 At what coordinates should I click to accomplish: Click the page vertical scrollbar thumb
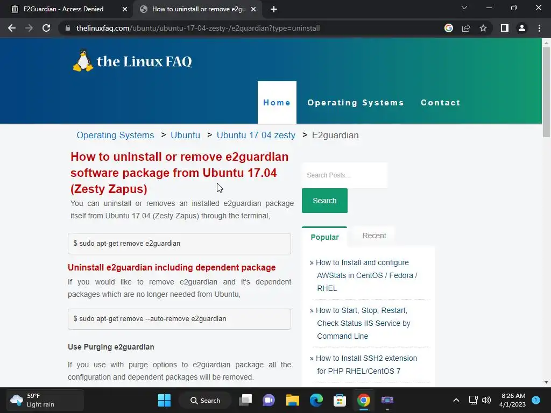point(546,92)
